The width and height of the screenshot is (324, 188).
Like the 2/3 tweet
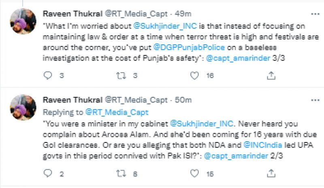click(x=195, y=173)
